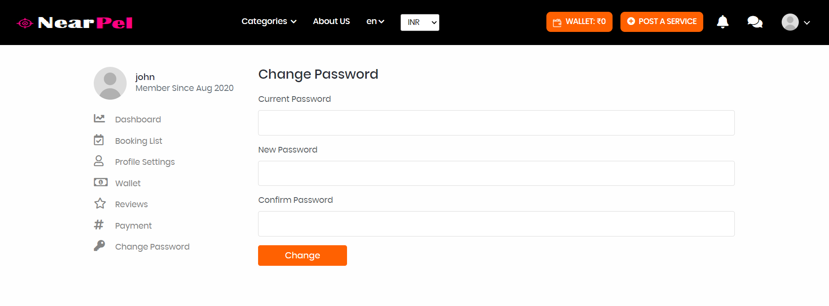Click the Wallet money icon in sidebar
Viewport: 829px width, 306px height.
[x=100, y=182]
